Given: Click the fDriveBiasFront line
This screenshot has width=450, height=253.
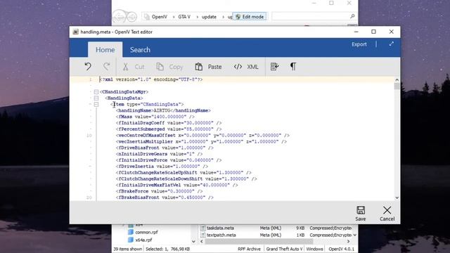Looking at the screenshot, I should pos(165,148).
